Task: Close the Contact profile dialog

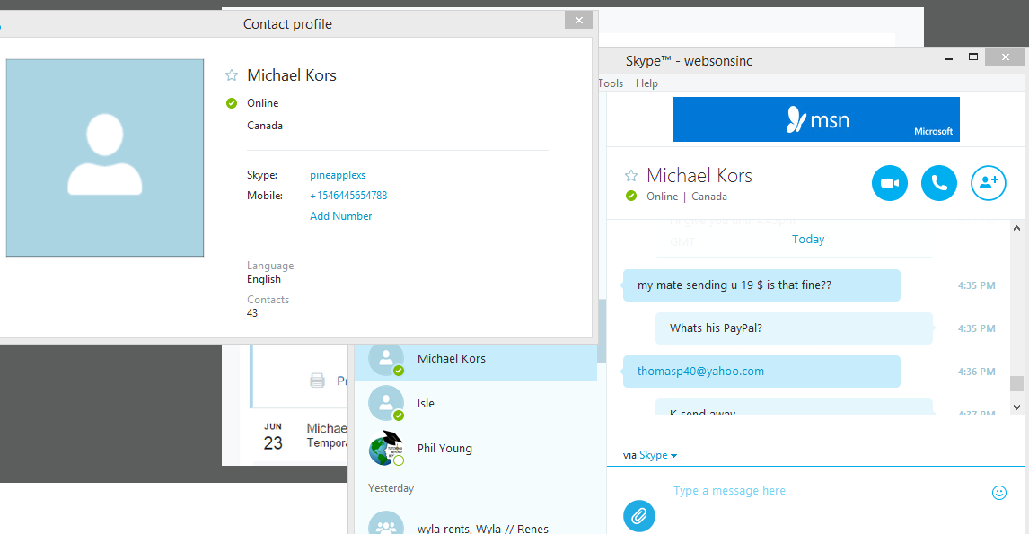Action: pos(579,21)
